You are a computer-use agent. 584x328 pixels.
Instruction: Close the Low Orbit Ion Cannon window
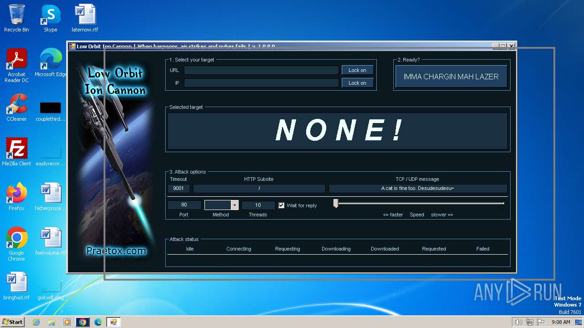(511, 46)
